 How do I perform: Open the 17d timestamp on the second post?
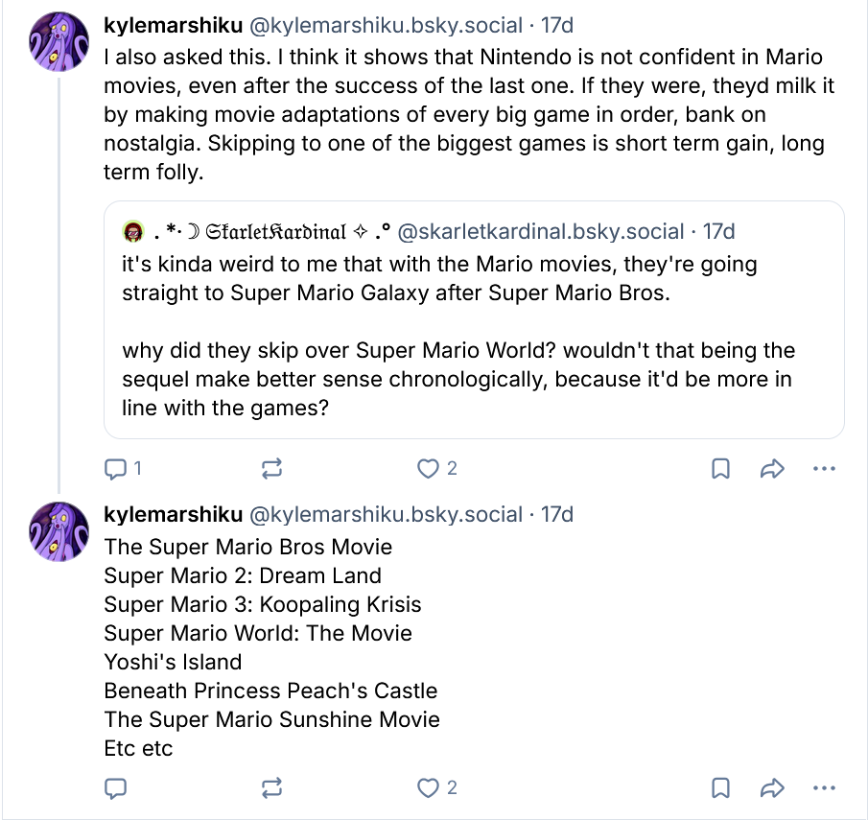pos(557,515)
